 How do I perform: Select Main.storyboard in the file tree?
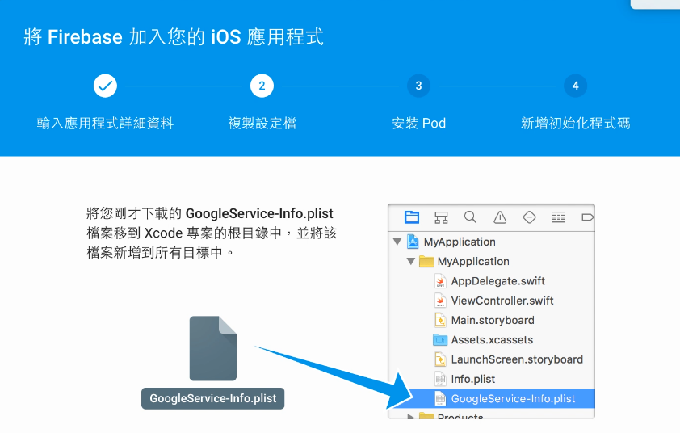pos(491,320)
